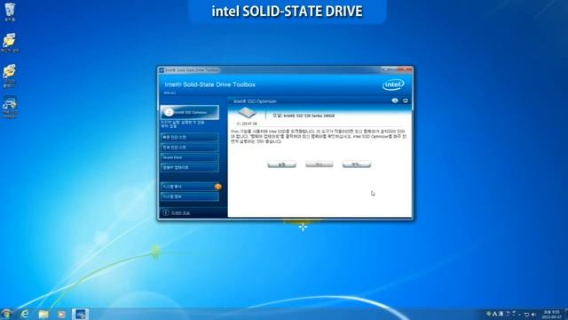Open the detailed information link in sidebar footer

[180, 213]
